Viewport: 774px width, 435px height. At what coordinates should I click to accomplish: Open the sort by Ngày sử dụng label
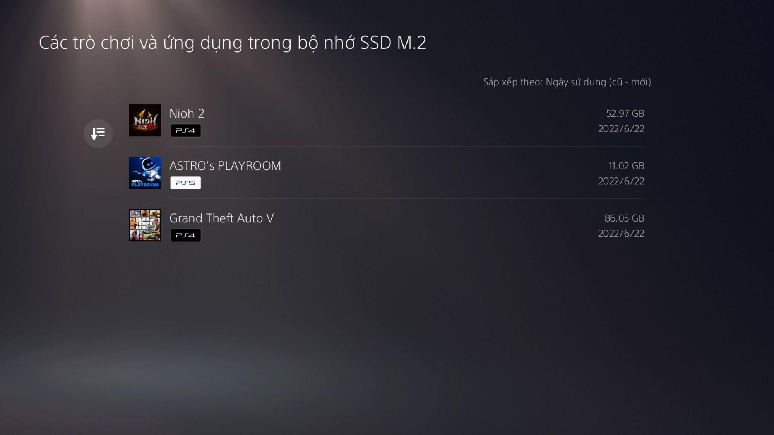[x=567, y=82]
